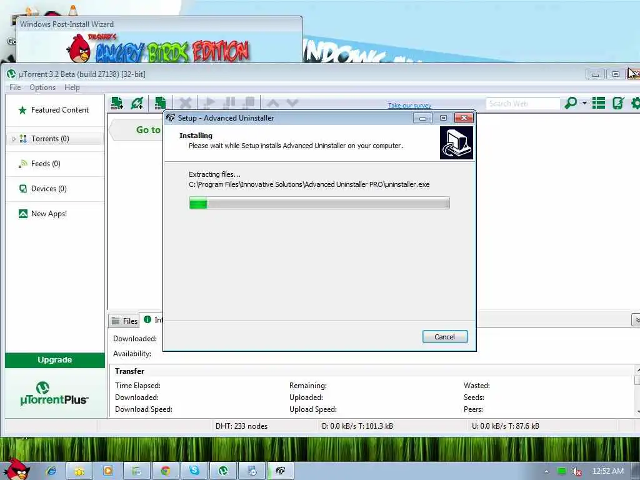Image resolution: width=640 pixels, height=480 pixels.
Task: Click the list view toolbar icon
Action: 599,103
